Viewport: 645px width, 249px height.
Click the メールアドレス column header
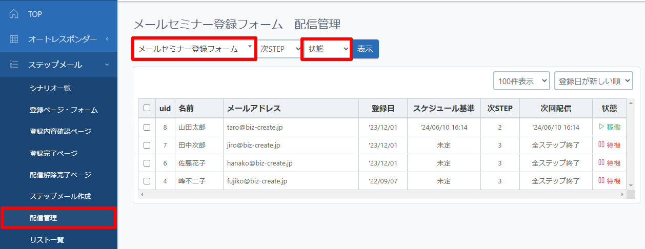[291, 109]
